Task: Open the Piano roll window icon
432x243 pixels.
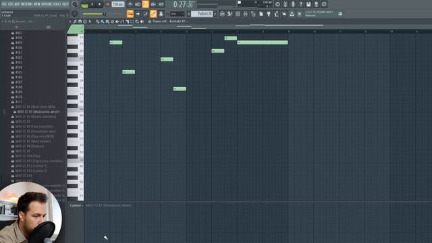Action: tap(230, 13)
